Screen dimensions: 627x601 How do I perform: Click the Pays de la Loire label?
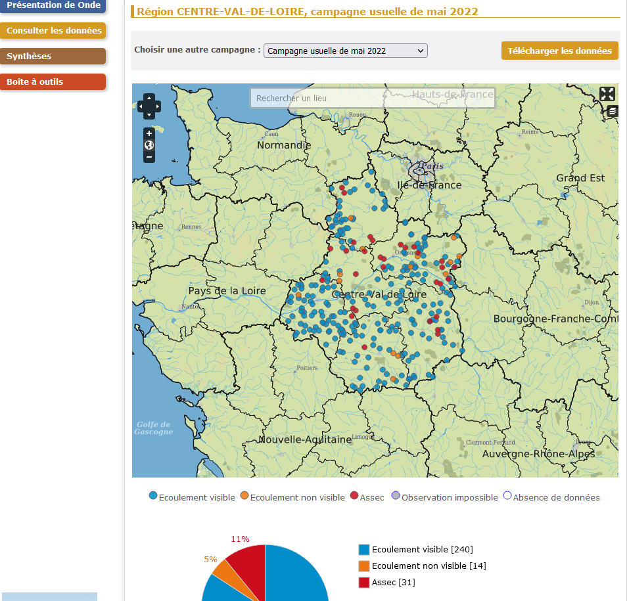pyautogui.click(x=227, y=290)
